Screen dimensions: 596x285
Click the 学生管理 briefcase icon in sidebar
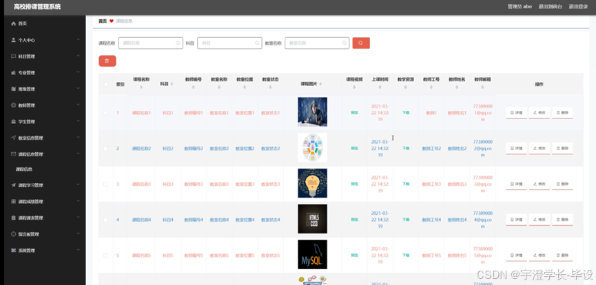click(x=14, y=122)
